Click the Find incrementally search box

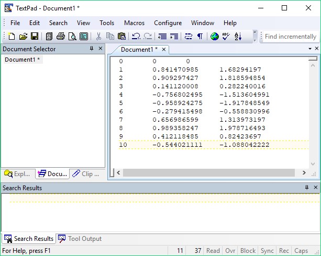[291, 37]
